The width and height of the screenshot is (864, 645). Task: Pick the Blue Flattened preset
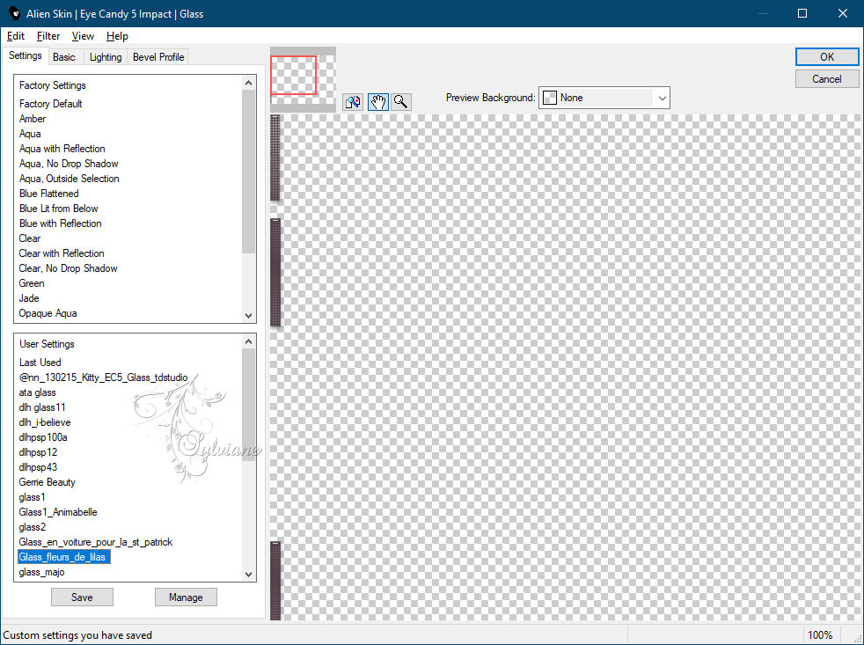[x=49, y=193]
